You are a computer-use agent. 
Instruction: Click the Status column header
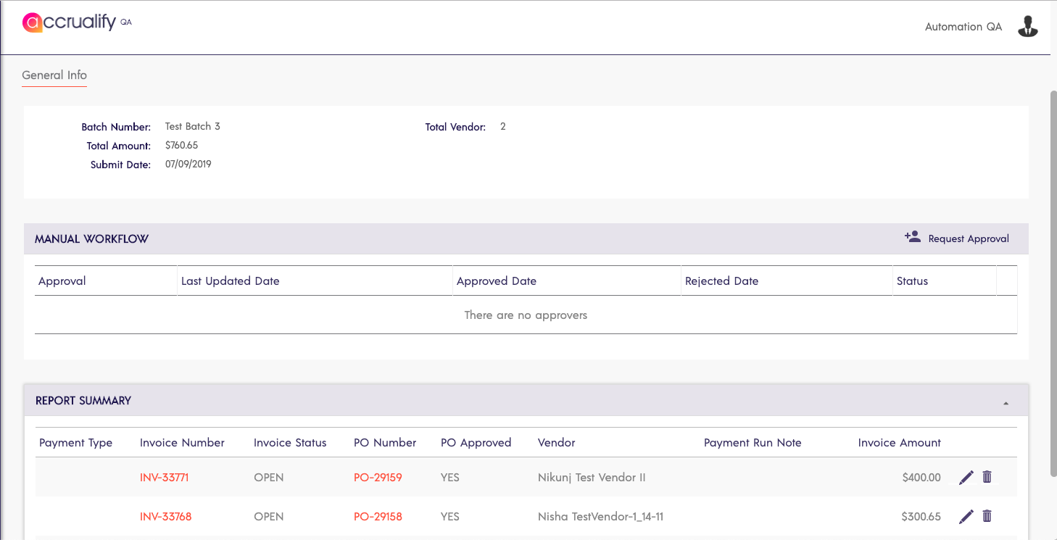tap(912, 281)
